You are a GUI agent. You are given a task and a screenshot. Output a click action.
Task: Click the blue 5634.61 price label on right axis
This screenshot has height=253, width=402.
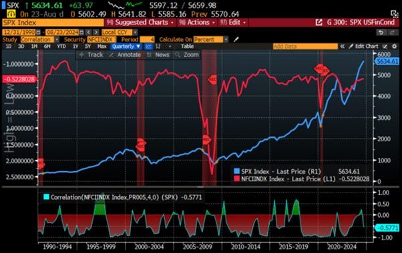[387, 61]
